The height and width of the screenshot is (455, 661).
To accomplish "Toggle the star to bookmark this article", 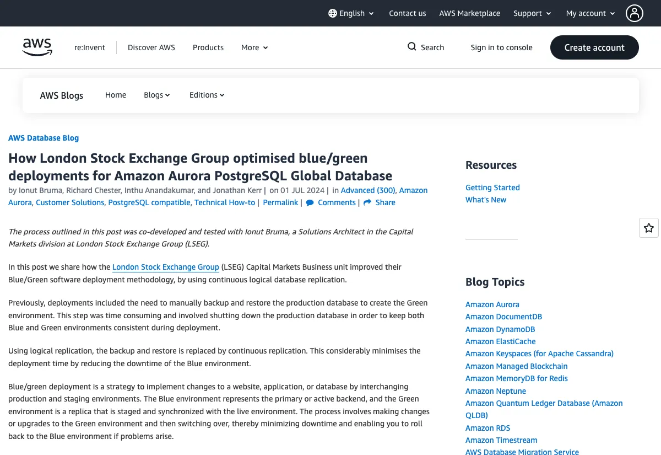I will coord(648,227).
